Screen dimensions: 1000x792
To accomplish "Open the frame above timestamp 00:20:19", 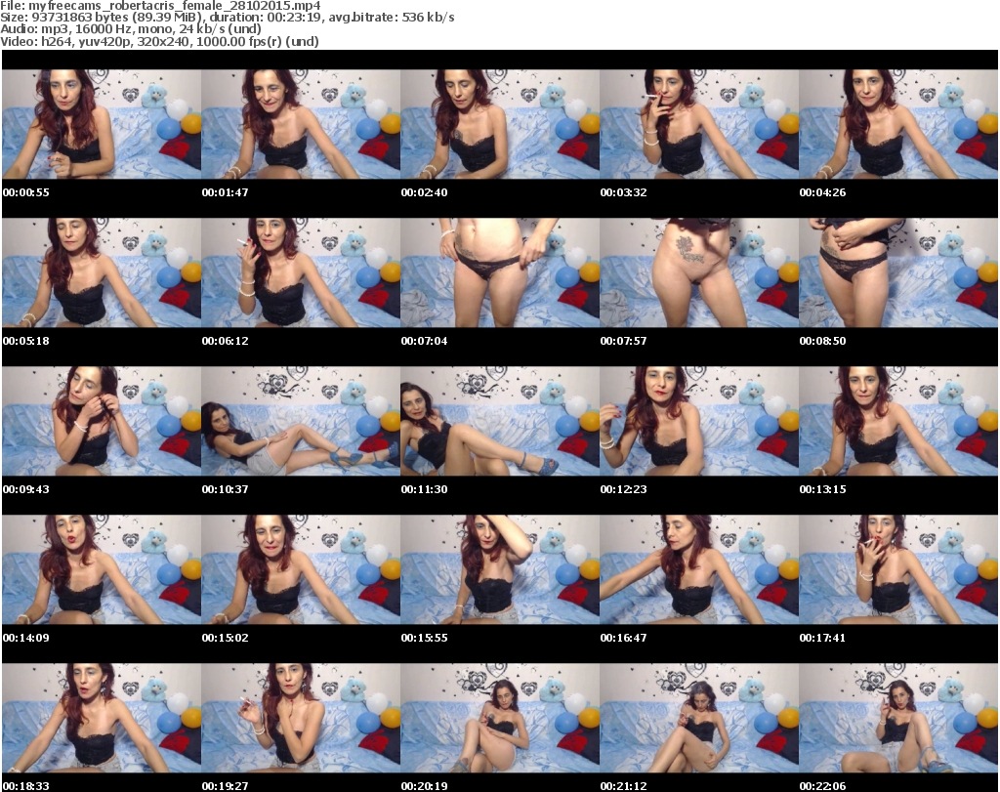I will 500,718.
